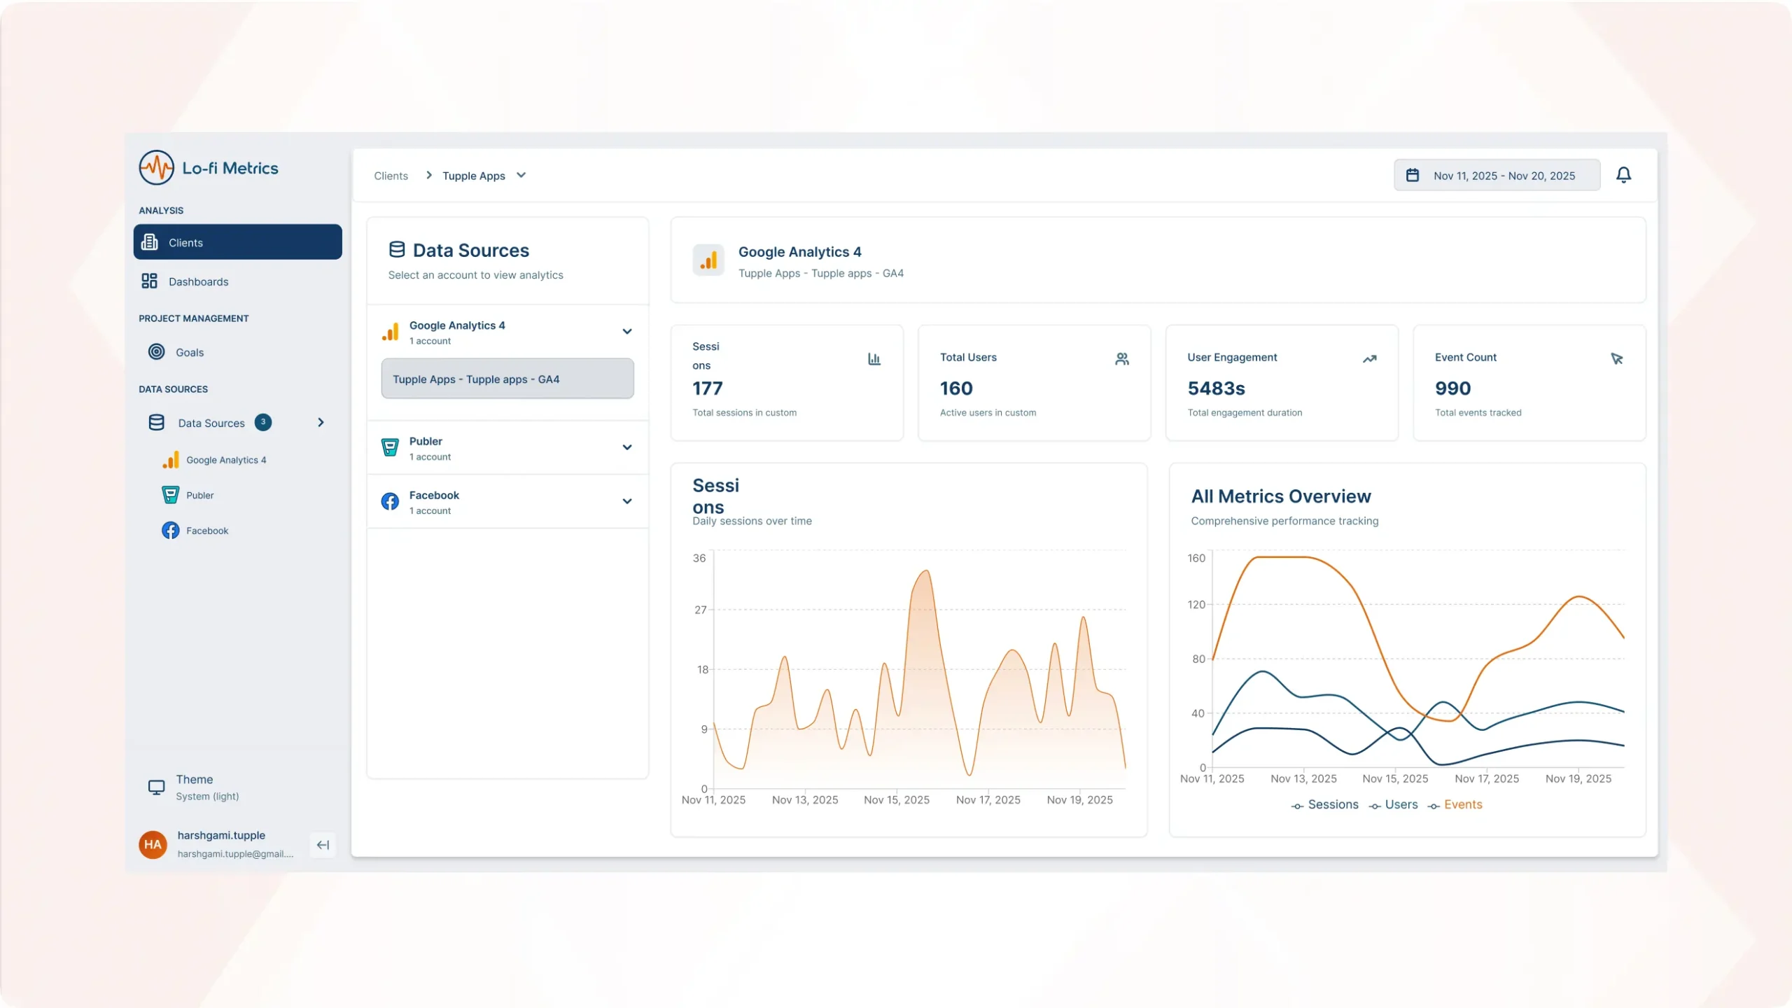Viewport: 1792px width, 1008px height.
Task: Click the Event Count cursor icon
Action: tap(1617, 359)
